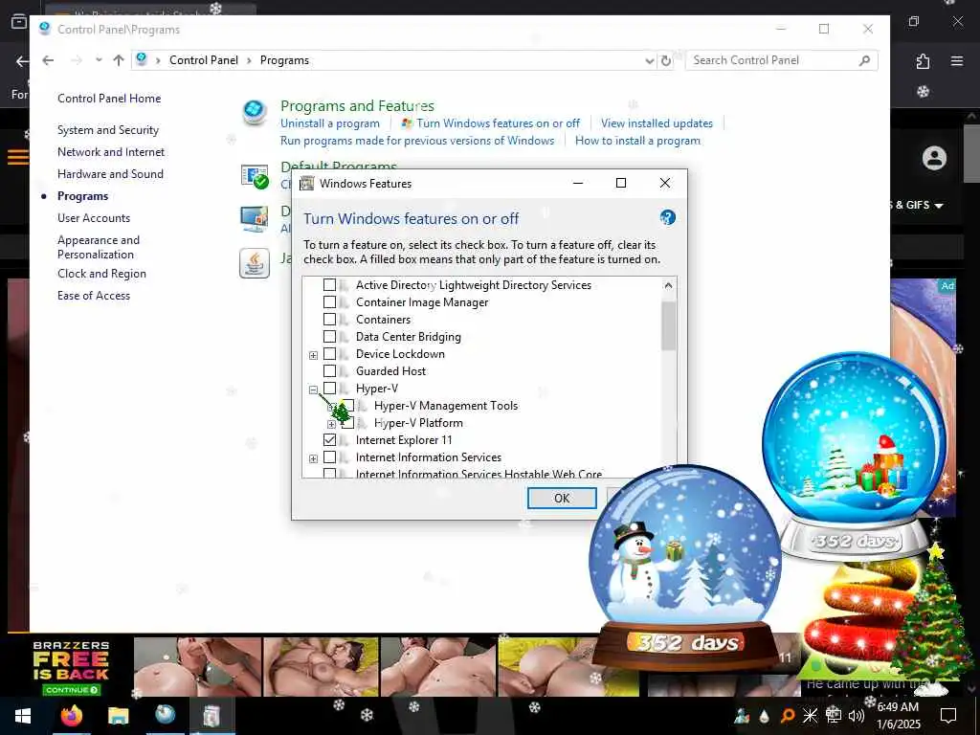This screenshot has width=980, height=735.
Task: Click Run programs made for previous versions
Action: [417, 141]
